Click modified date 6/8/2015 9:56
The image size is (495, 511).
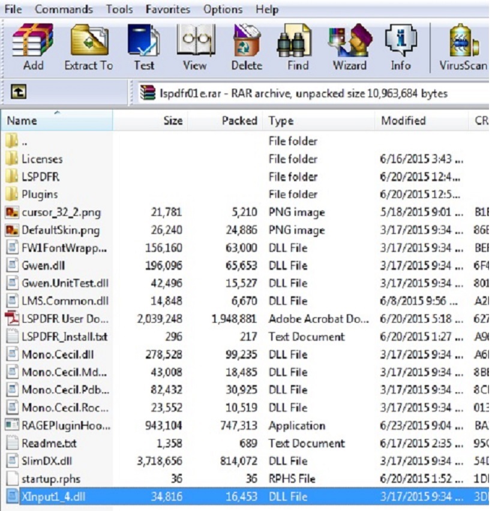coord(419,301)
